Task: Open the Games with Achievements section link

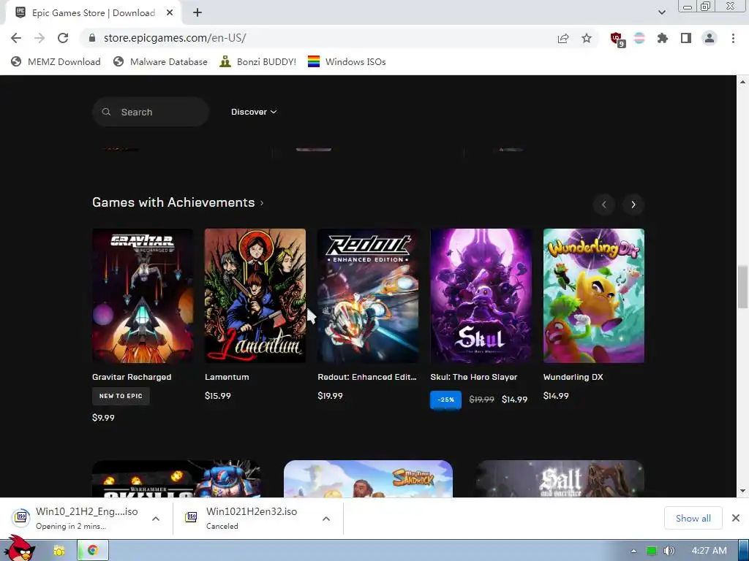Action: click(178, 202)
